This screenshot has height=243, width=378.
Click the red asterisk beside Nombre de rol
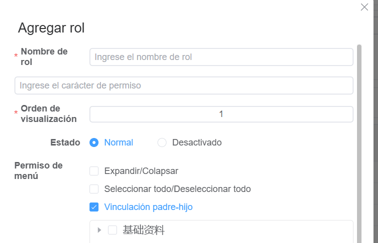coord(16,56)
